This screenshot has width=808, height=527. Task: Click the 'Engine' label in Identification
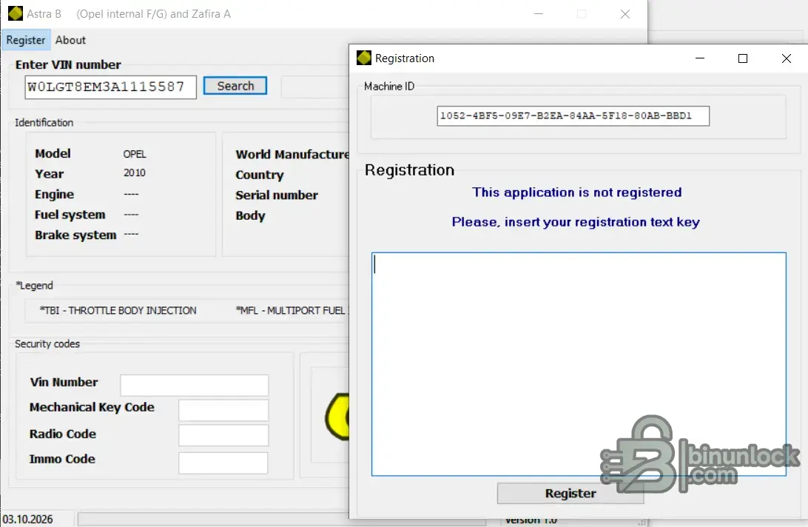[x=54, y=195]
